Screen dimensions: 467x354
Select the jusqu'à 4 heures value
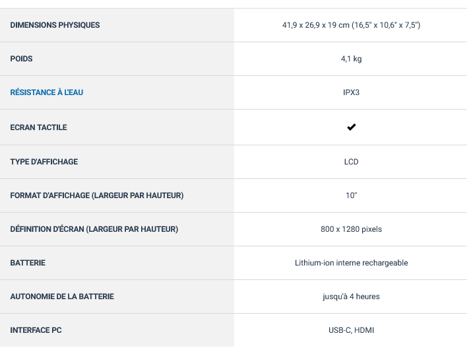click(x=351, y=297)
